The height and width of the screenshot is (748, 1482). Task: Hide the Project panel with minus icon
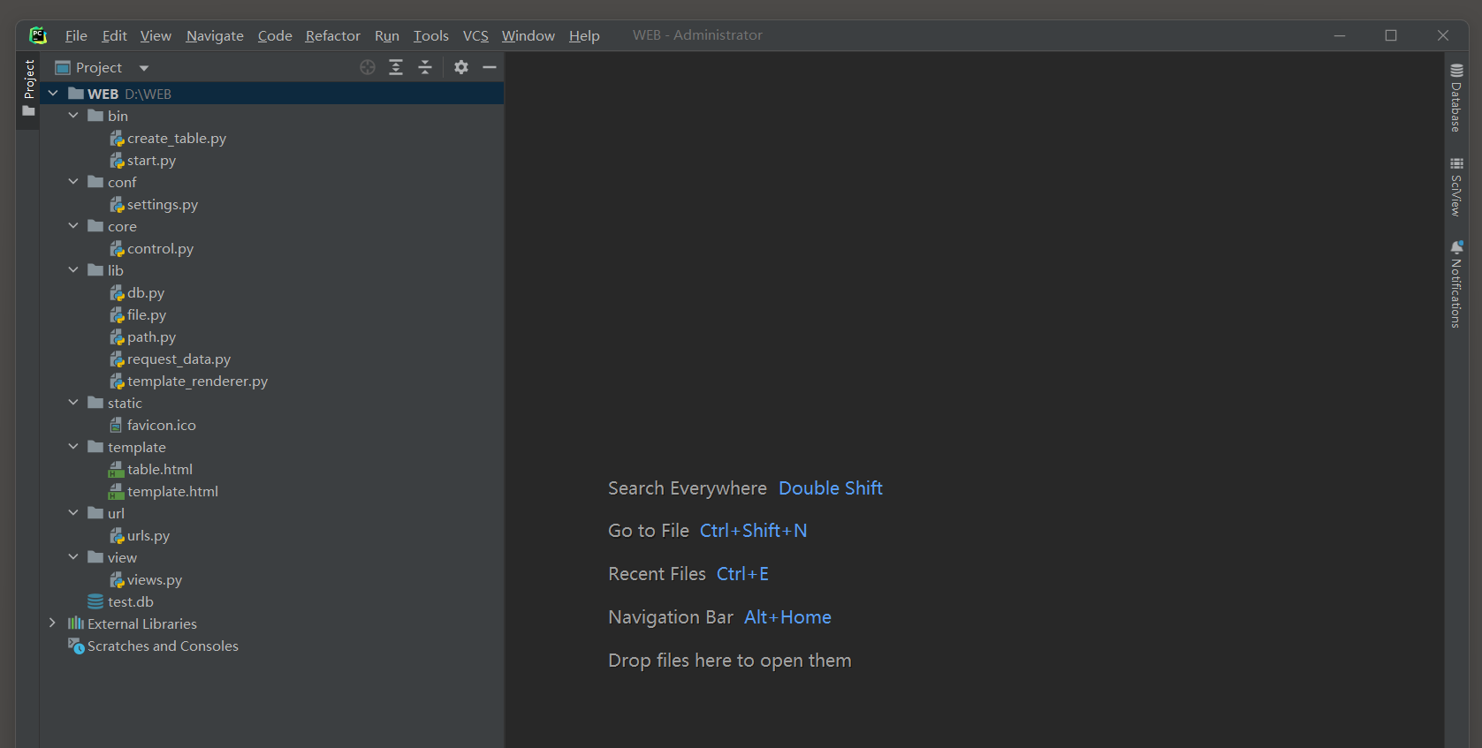[x=490, y=67]
